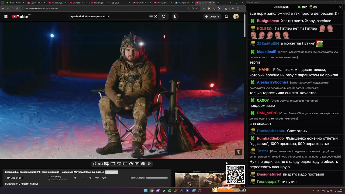Screen dimensions: 345x194
Task: Add +1 minute to split
Action: (84, 178)
